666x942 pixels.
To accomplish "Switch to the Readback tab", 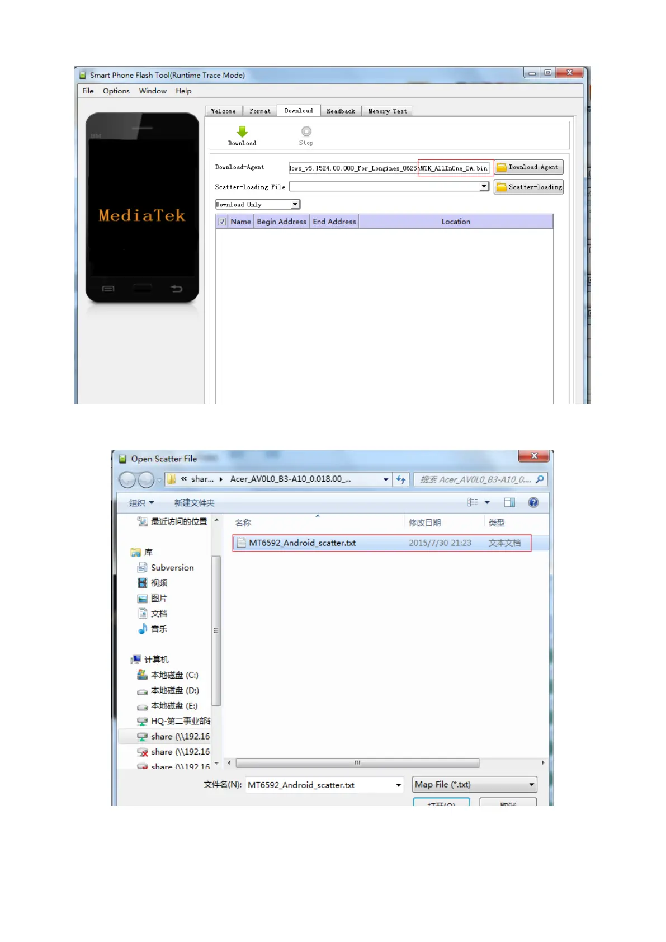I will pyautogui.click(x=341, y=111).
